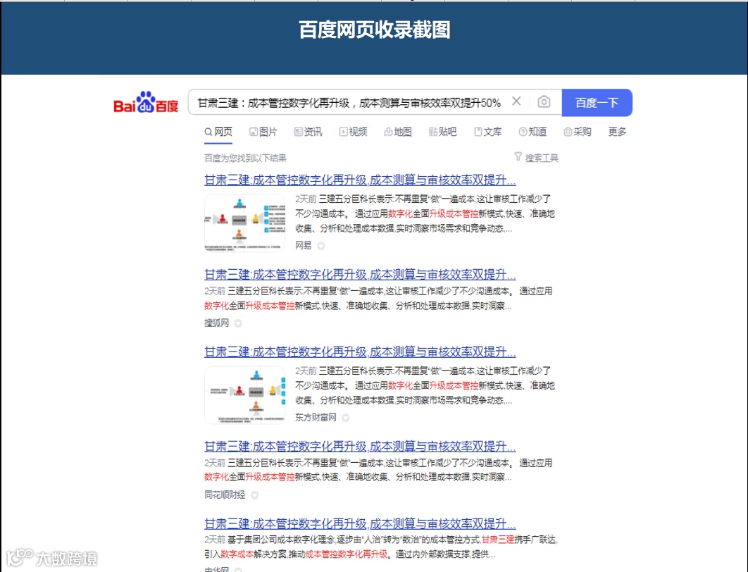
Task: Click the 网易 source label
Action: [x=304, y=245]
